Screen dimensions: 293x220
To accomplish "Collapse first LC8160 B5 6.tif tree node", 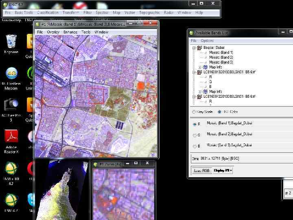I will coord(194,72).
